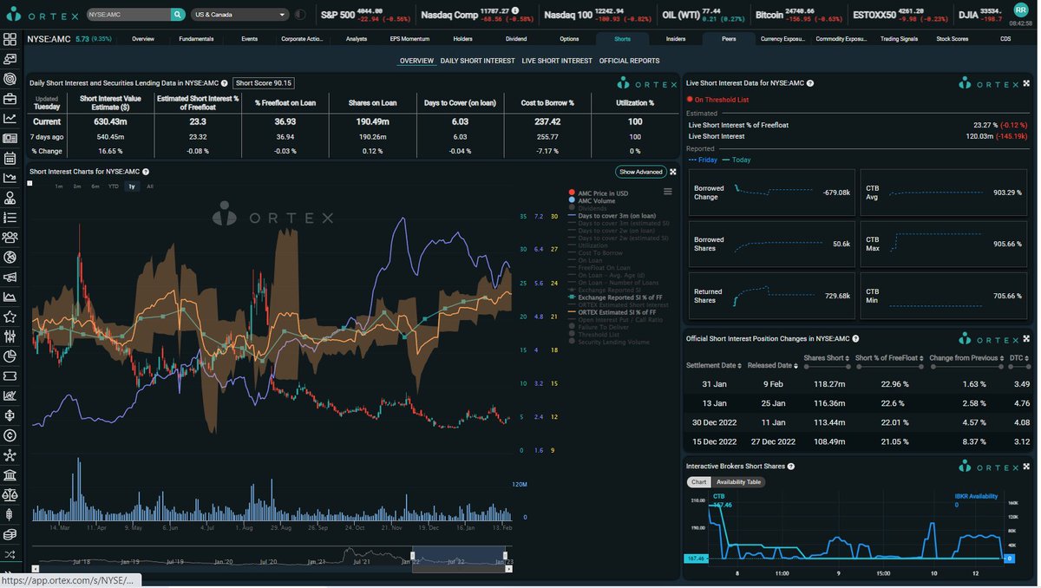Open the dashboard grid icon in sidebar
This screenshot has height=588, width=1041.
tap(10, 39)
